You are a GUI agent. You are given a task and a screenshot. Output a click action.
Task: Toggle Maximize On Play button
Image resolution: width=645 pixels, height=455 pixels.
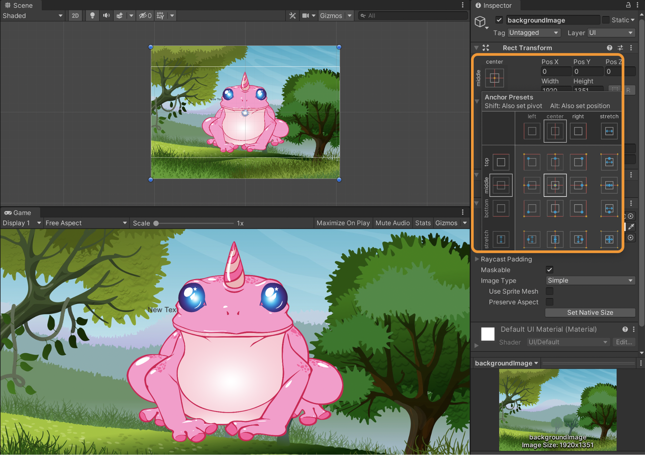[x=343, y=223]
